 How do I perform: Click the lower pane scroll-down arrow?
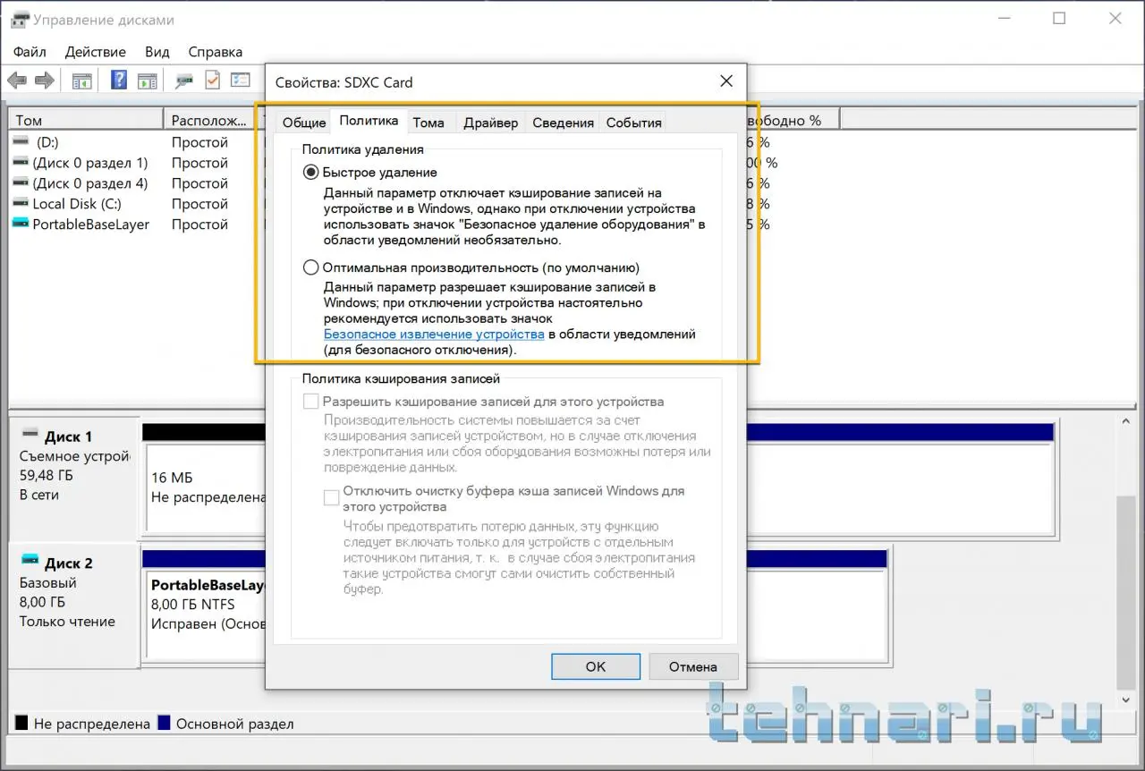point(1128,699)
